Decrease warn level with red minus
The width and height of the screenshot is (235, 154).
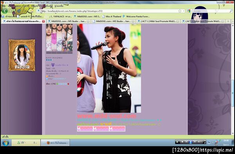[x=68, y=84]
